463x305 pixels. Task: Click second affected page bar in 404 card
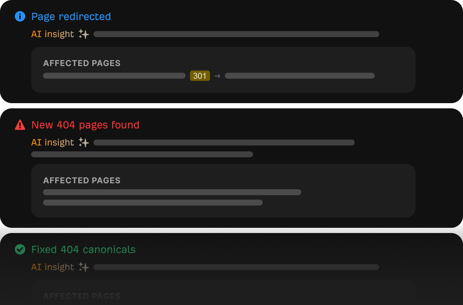coord(153,203)
